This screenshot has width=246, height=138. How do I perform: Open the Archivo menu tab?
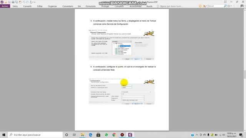[x=5, y=6]
